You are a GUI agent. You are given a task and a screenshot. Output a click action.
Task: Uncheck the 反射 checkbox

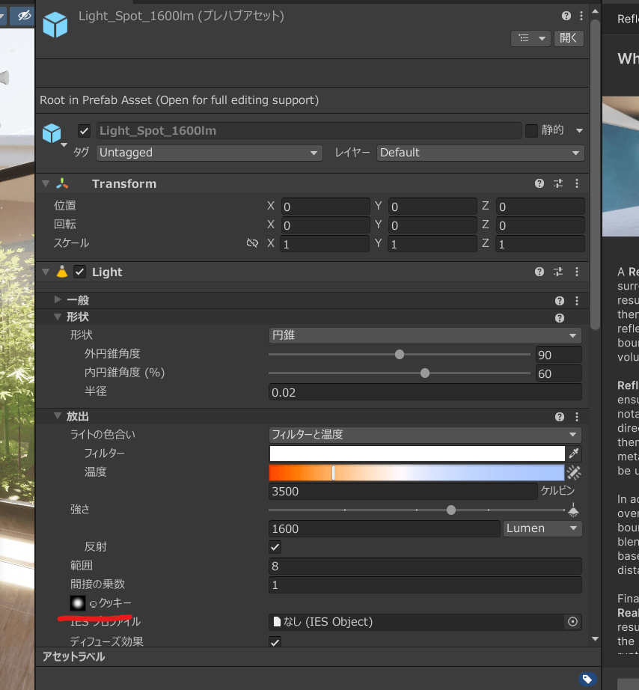click(275, 547)
